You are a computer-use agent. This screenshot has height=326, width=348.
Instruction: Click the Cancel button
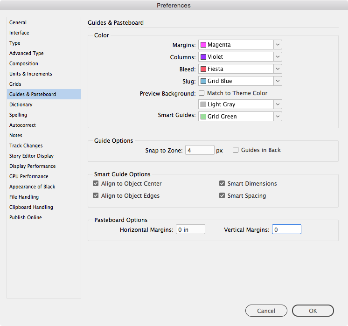coord(266,311)
